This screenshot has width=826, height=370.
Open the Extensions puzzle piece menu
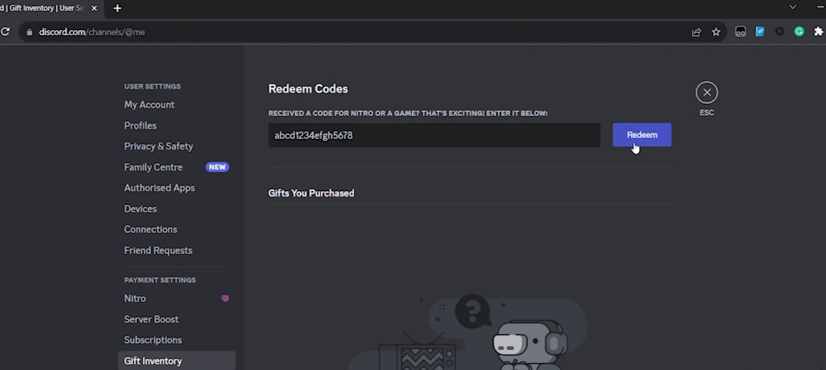818,32
